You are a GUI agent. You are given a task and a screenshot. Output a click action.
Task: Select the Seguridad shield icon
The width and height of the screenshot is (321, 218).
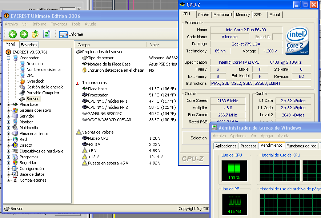(x=15, y=163)
